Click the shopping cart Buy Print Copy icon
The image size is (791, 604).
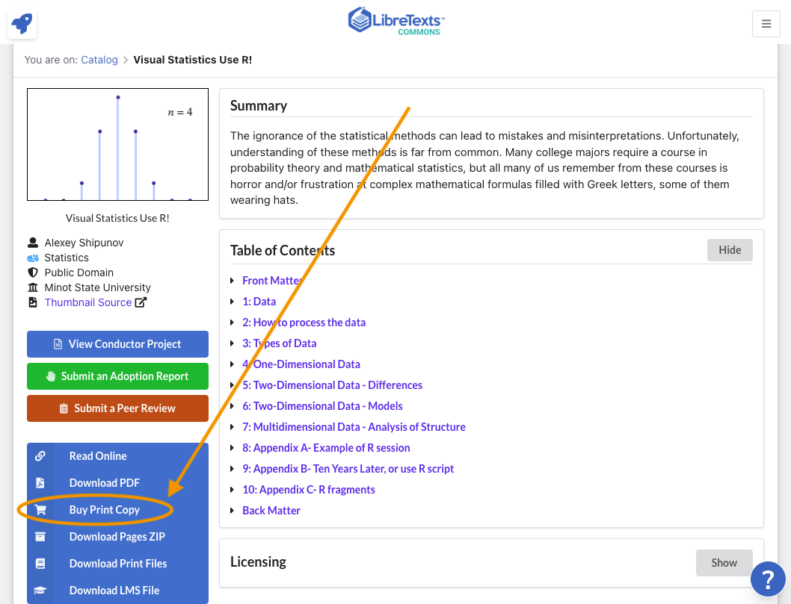click(40, 510)
